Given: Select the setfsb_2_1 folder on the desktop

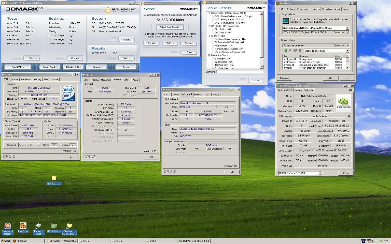Looking at the screenshot, I should point(54,180).
